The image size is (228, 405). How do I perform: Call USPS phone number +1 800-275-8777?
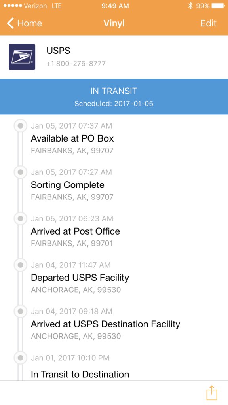[x=76, y=64]
